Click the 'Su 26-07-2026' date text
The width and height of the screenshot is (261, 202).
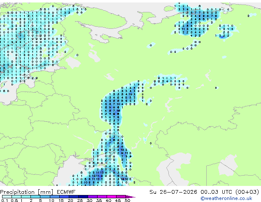tap(173, 192)
